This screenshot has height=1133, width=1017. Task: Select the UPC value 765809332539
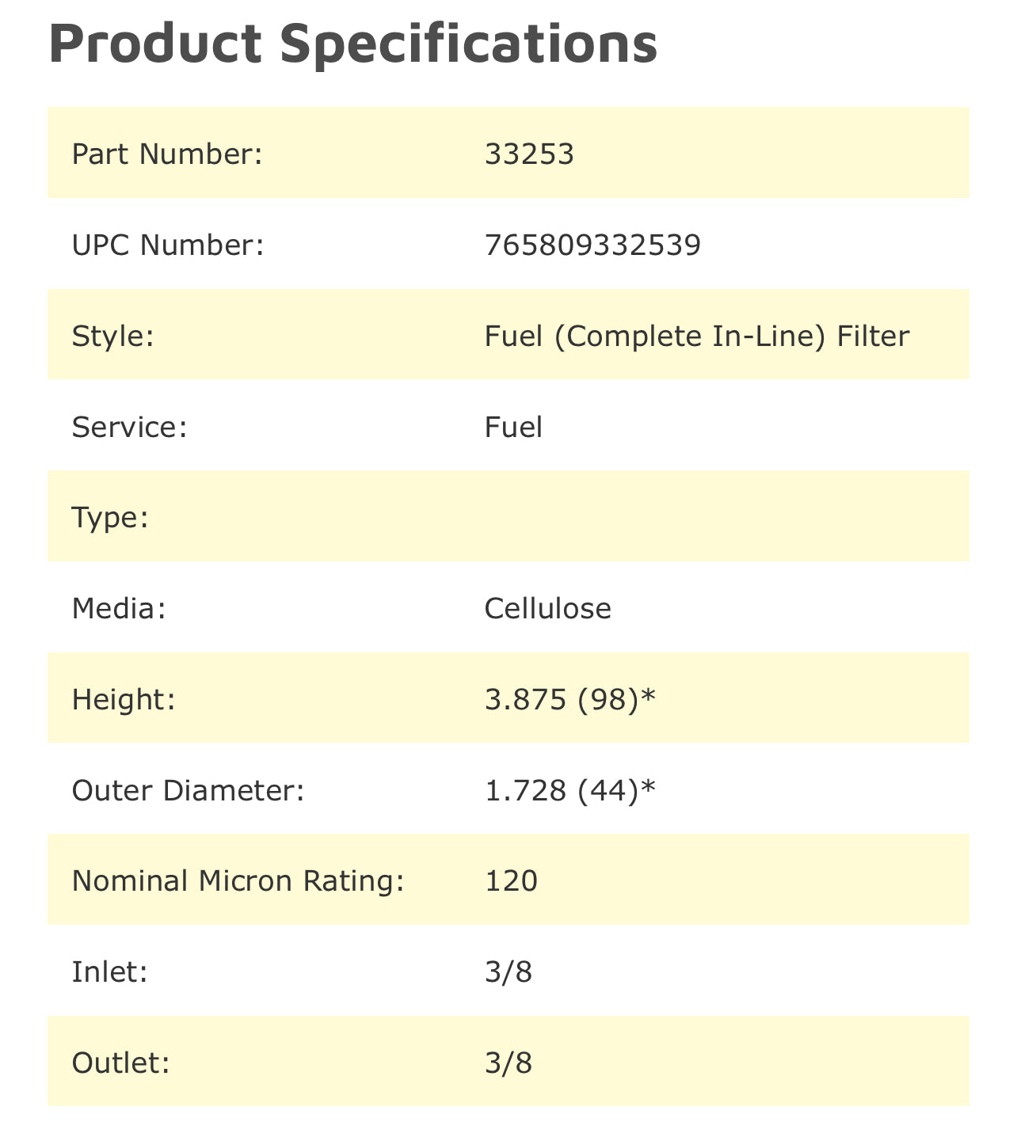pyautogui.click(x=592, y=245)
